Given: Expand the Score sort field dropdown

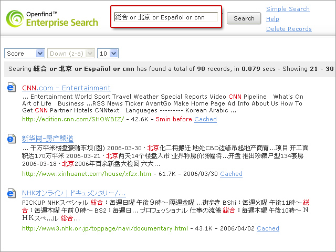Looking at the screenshot, I should point(25,54).
